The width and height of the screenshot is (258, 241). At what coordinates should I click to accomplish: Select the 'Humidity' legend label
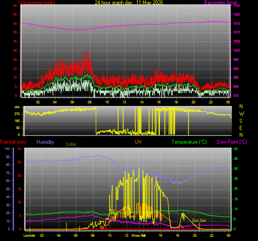tap(45, 142)
